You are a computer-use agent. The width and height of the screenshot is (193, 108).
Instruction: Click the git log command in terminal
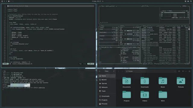[x=14, y=78]
